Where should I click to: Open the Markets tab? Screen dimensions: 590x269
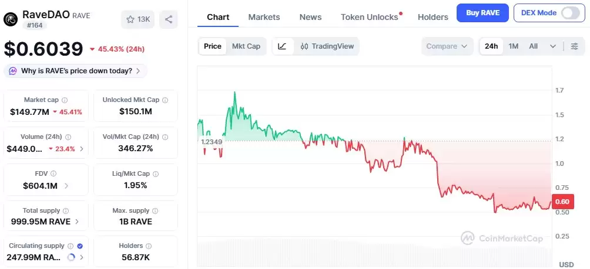pos(264,17)
